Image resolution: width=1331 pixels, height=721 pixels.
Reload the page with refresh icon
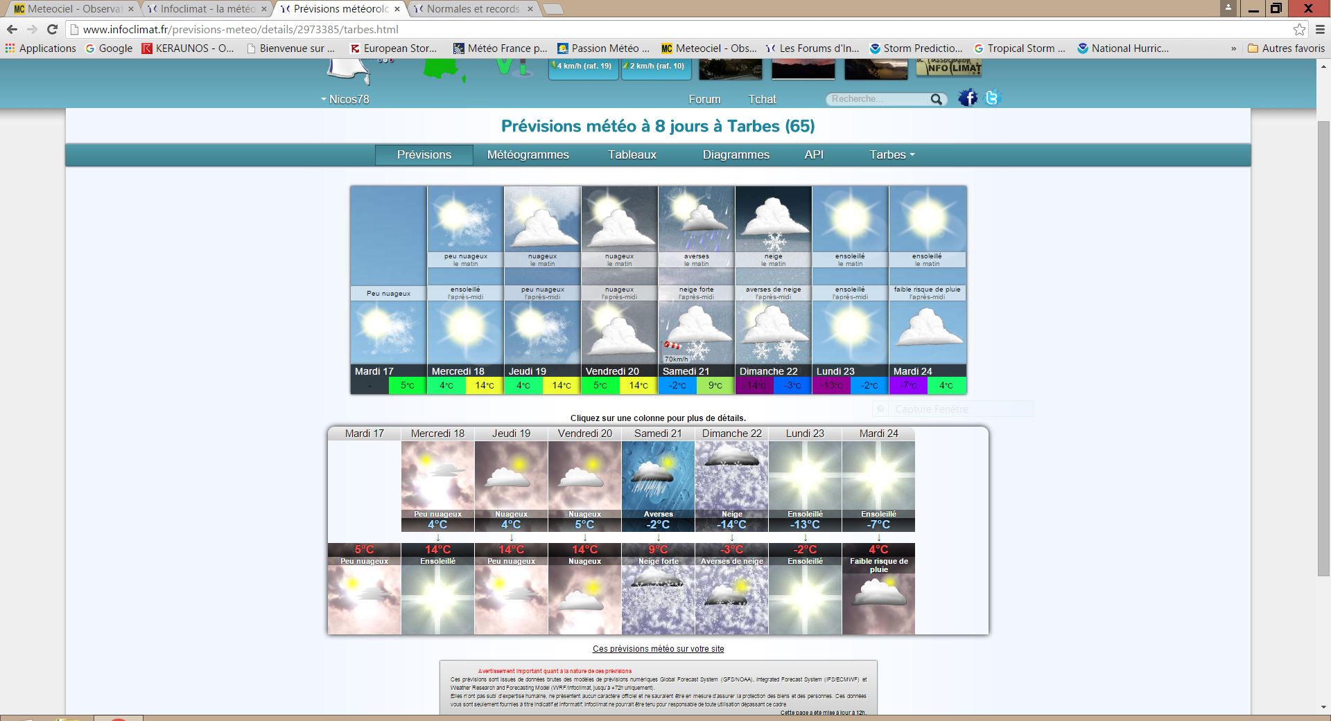[x=52, y=30]
